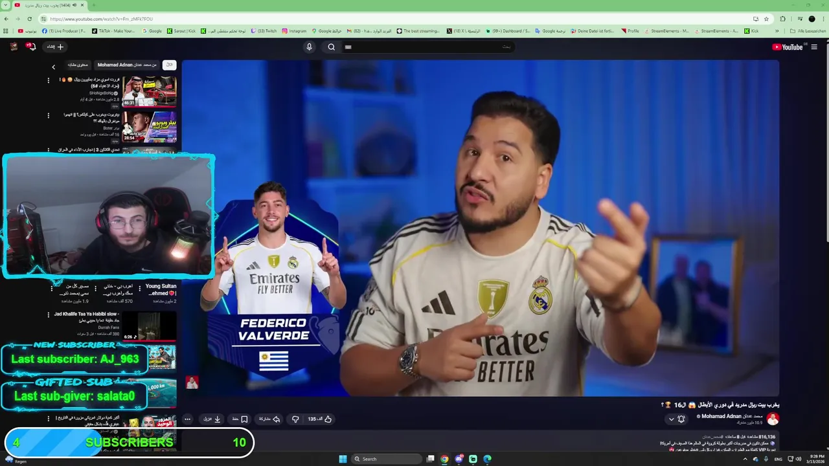
Task: Click the video player to pause
Action: tap(480, 228)
